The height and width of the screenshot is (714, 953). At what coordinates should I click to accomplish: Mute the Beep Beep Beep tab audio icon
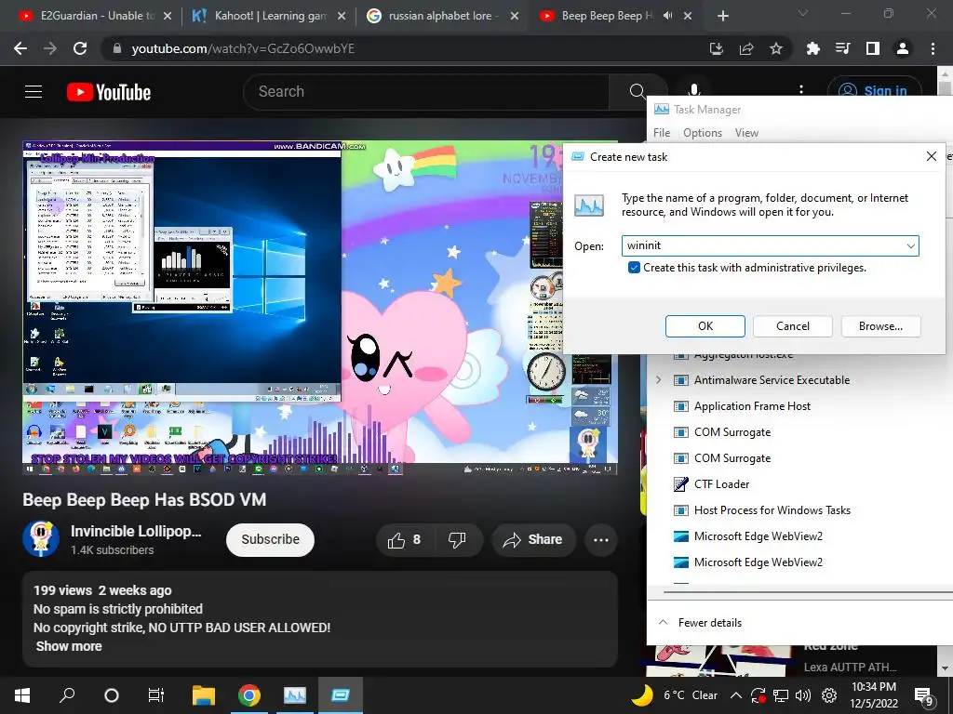coord(667,16)
